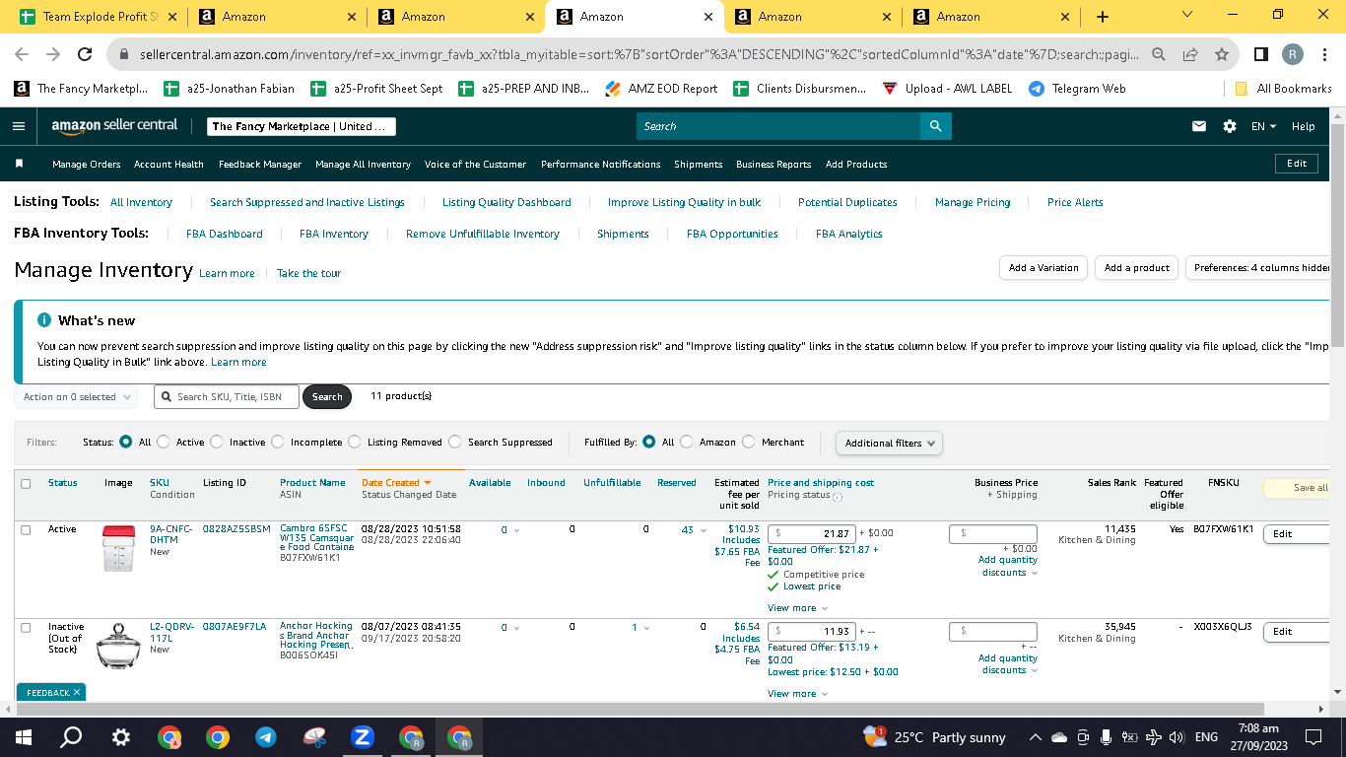Click the inventory Search button
The width and height of the screenshot is (1346, 757).
point(327,397)
